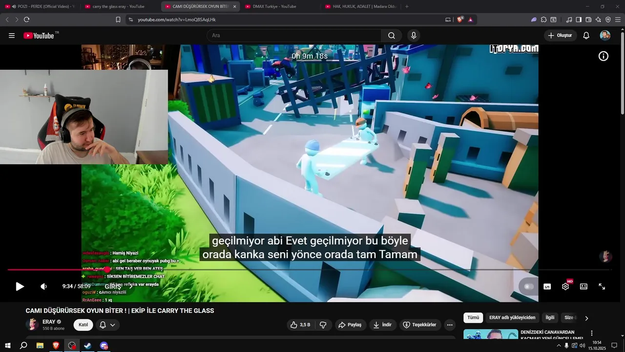
Task: Open the Windows Start menu
Action: pos(8,346)
